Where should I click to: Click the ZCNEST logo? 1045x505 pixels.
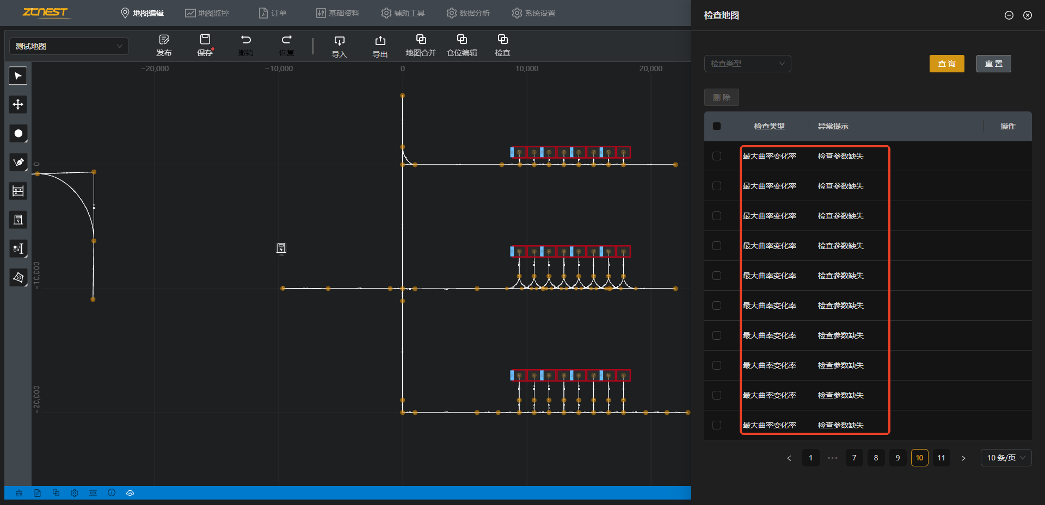46,13
